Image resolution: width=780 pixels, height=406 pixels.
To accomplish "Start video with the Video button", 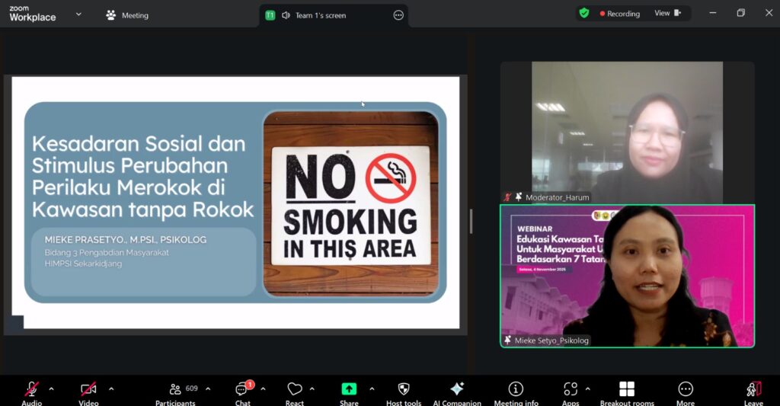I will (88, 390).
